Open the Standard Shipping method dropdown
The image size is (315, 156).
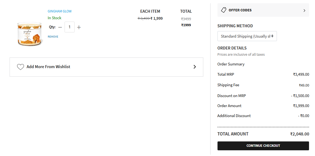point(247,36)
